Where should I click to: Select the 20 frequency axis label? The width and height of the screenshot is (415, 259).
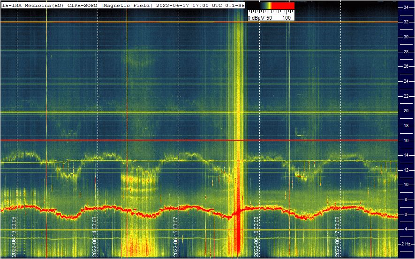[406, 111]
